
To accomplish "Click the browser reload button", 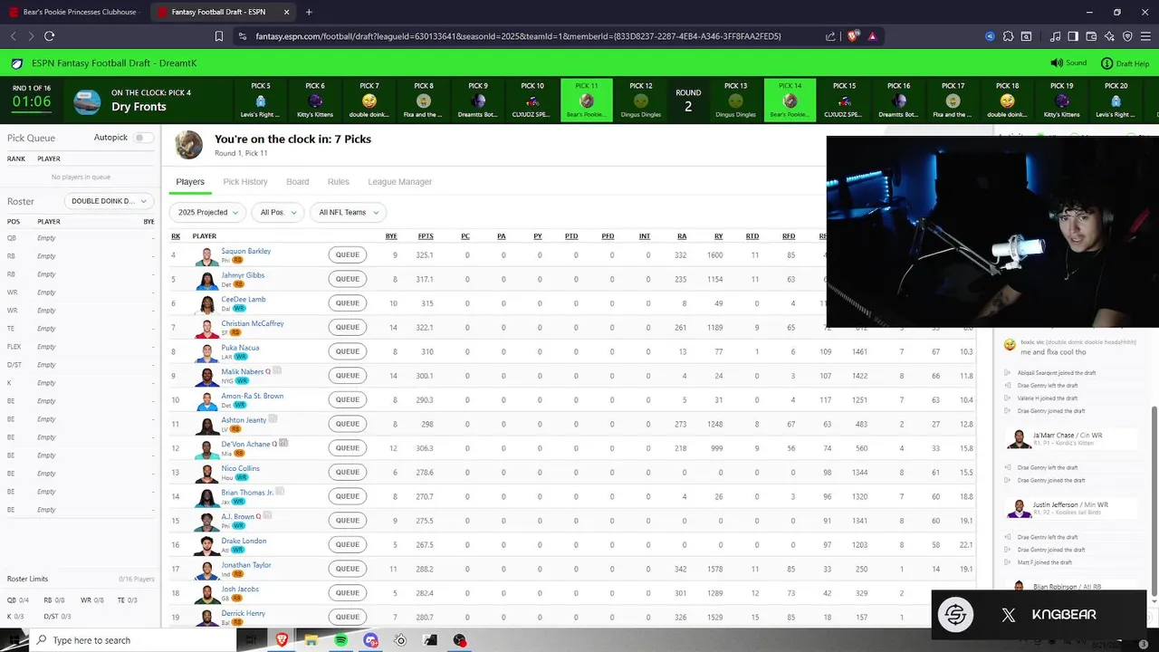I will 49,36.
